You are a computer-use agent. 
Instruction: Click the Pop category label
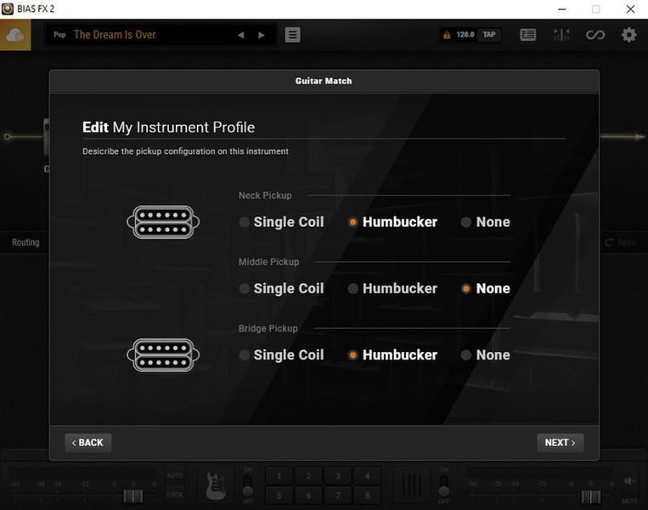click(59, 35)
